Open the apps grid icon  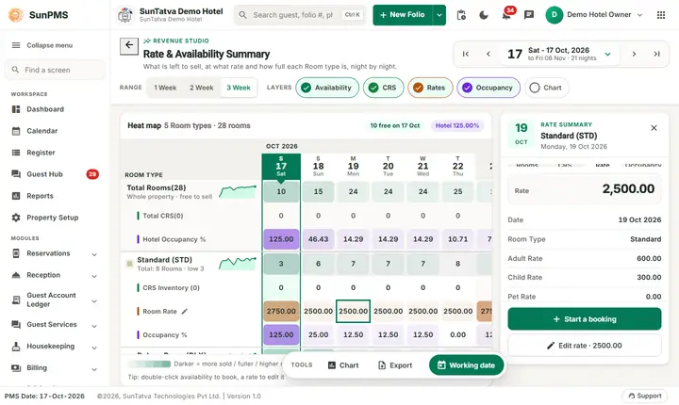pyautogui.click(x=661, y=15)
